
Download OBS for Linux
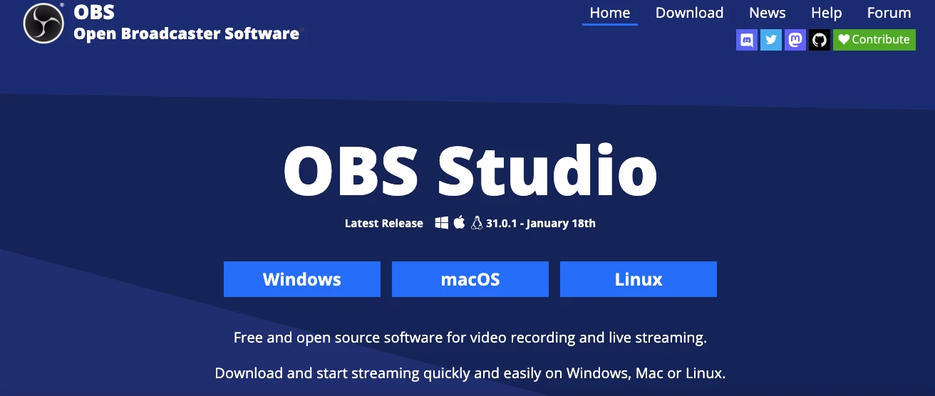(639, 279)
